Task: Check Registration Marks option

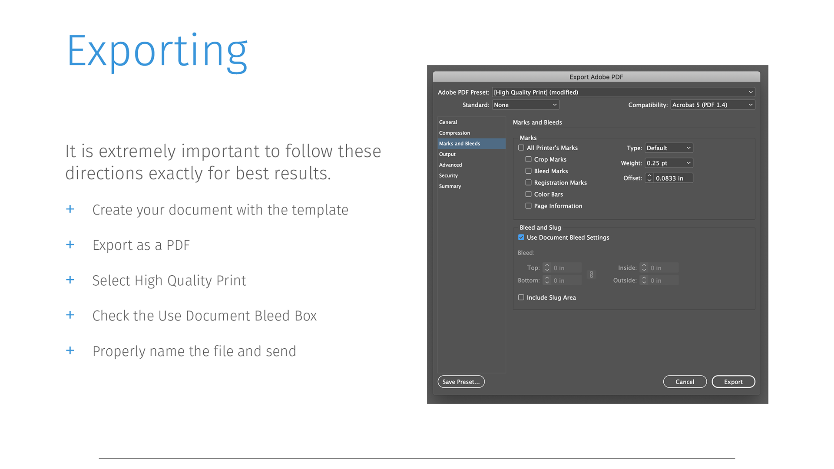Action: coord(528,183)
